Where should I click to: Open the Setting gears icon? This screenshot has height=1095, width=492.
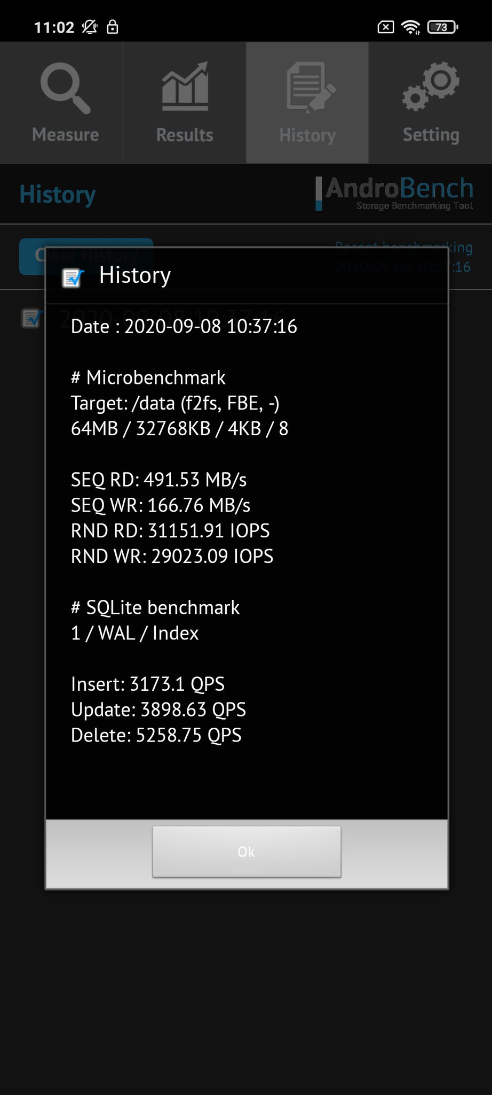(x=430, y=87)
